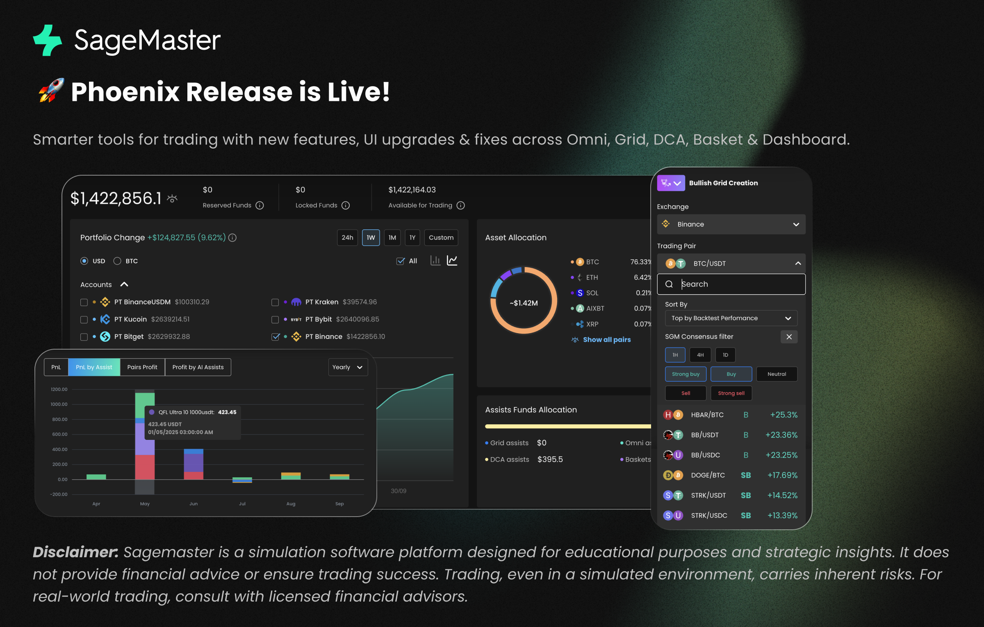The image size is (984, 627).
Task: Click the Strong sell filter button
Action: pyautogui.click(x=731, y=393)
